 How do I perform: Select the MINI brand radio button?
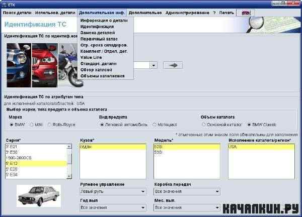[32, 125]
